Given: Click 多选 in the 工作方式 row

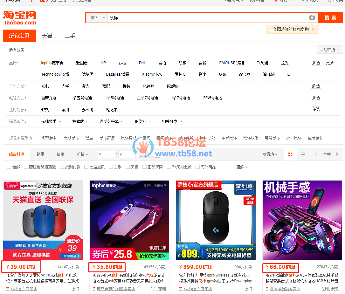Looking at the screenshot, I should [316, 86].
